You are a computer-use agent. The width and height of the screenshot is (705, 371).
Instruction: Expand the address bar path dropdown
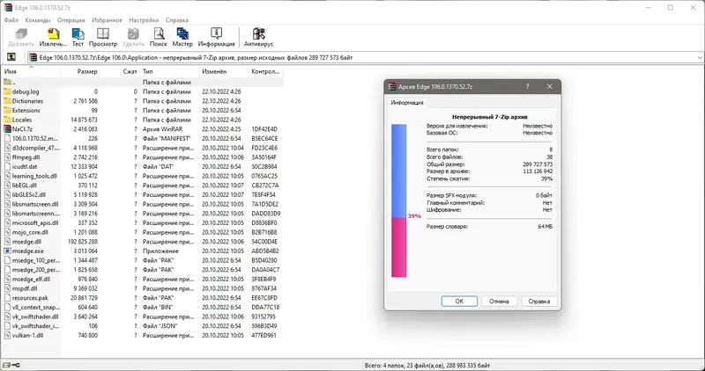click(x=700, y=57)
